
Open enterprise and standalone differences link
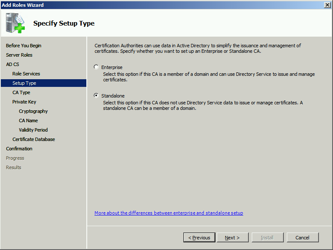(x=168, y=213)
